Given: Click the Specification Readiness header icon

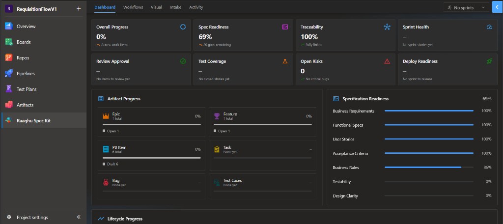Looking at the screenshot, I should pos(336,99).
